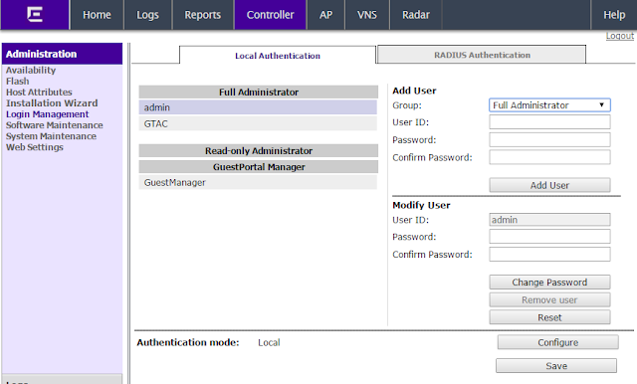Select the GTAC user entry
Viewport: 637px width, 384px height.
pyautogui.click(x=258, y=123)
